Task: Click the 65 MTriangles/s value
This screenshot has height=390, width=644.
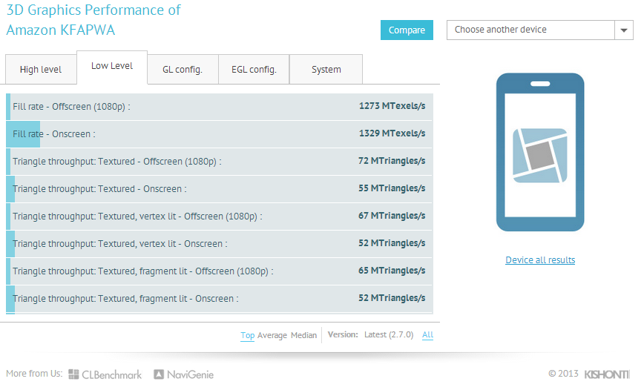Action: 392,271
